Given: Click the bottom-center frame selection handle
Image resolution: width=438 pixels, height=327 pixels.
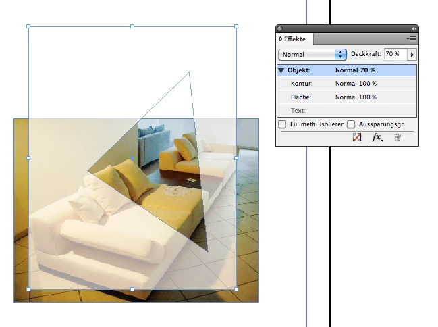Looking at the screenshot, I should pos(132,289).
